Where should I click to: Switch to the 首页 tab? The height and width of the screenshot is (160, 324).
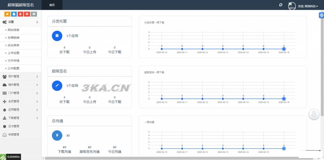click(52, 5)
